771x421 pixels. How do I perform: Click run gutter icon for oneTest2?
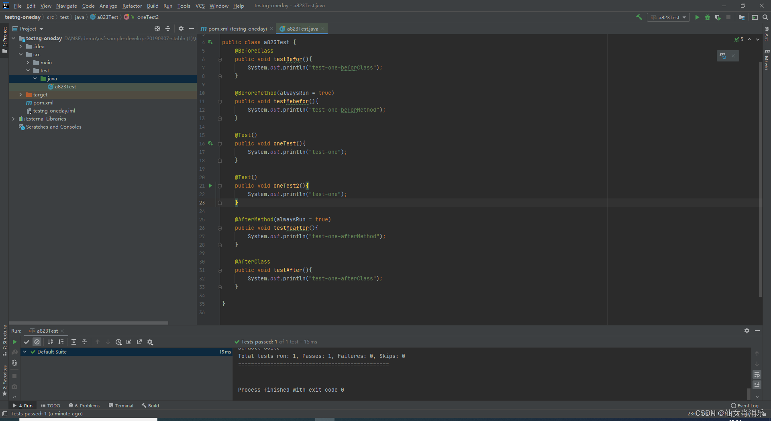point(210,186)
